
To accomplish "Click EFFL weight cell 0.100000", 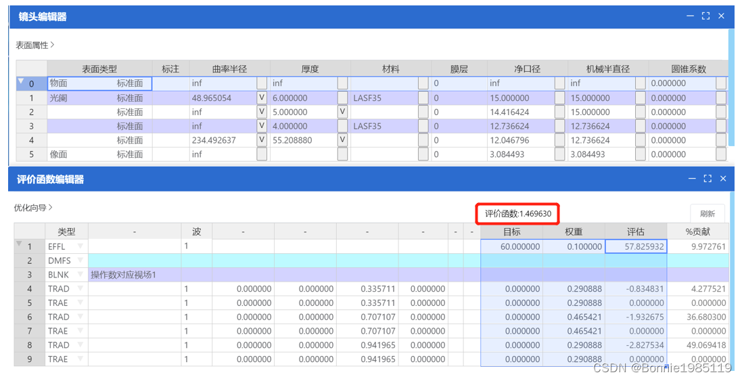I will (x=574, y=246).
